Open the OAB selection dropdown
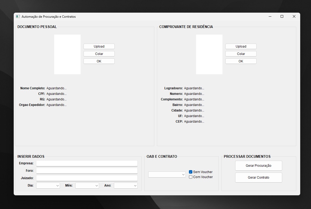The height and width of the screenshot is (209, 311). (167, 175)
